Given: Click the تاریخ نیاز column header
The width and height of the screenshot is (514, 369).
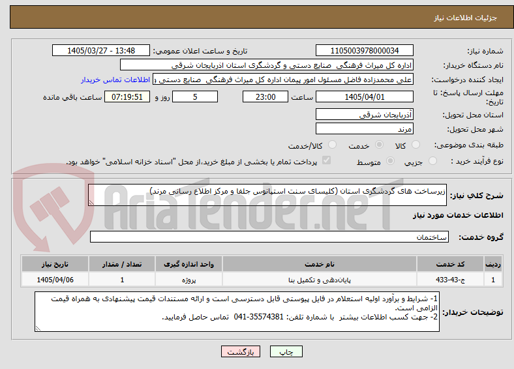Looking at the screenshot, I should click(x=55, y=264).
